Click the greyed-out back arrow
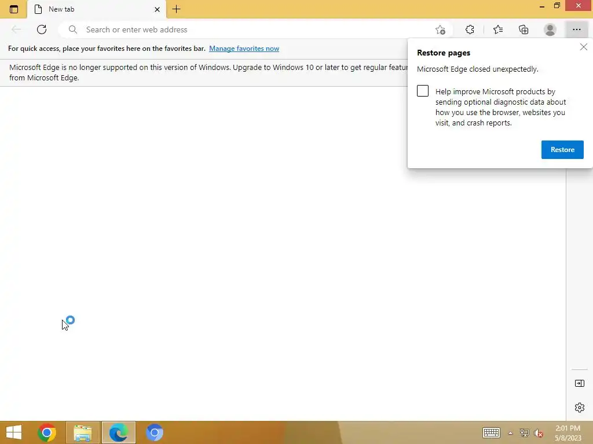593x444 pixels. 16,29
